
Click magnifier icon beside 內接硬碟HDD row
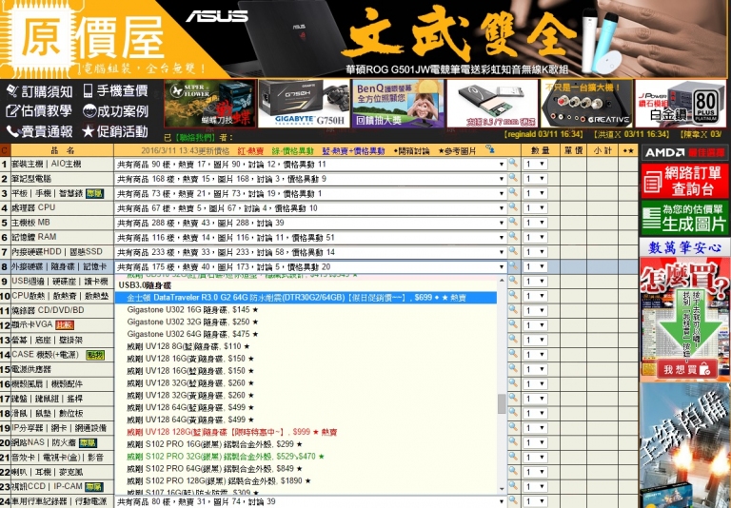point(513,251)
